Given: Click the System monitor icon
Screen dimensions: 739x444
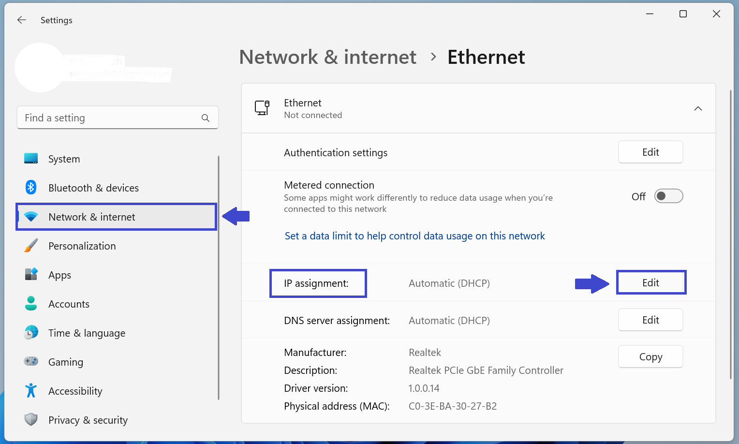Looking at the screenshot, I should (31, 159).
